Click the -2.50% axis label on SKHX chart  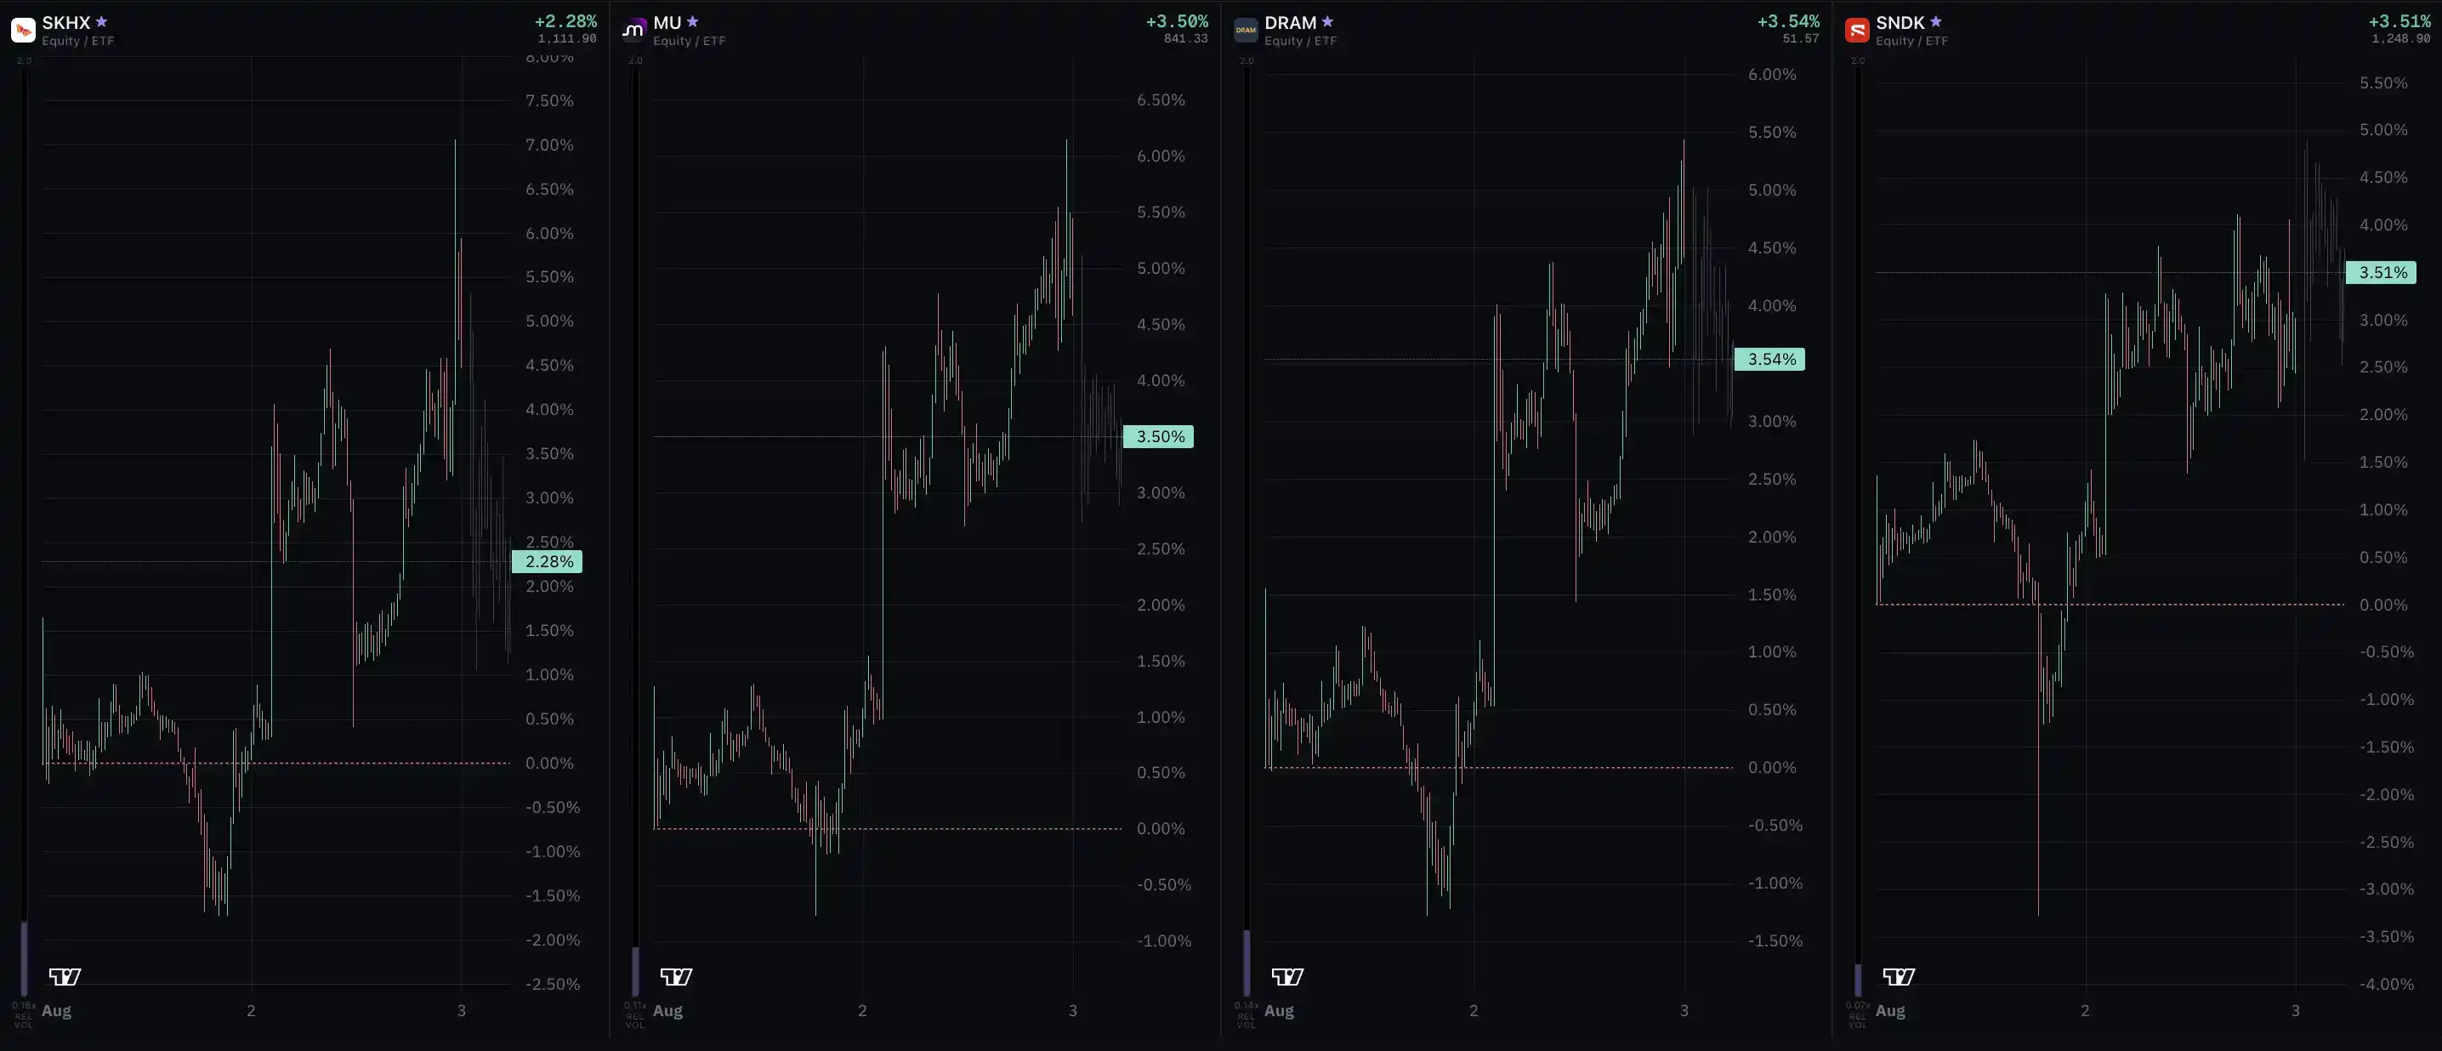tap(553, 984)
